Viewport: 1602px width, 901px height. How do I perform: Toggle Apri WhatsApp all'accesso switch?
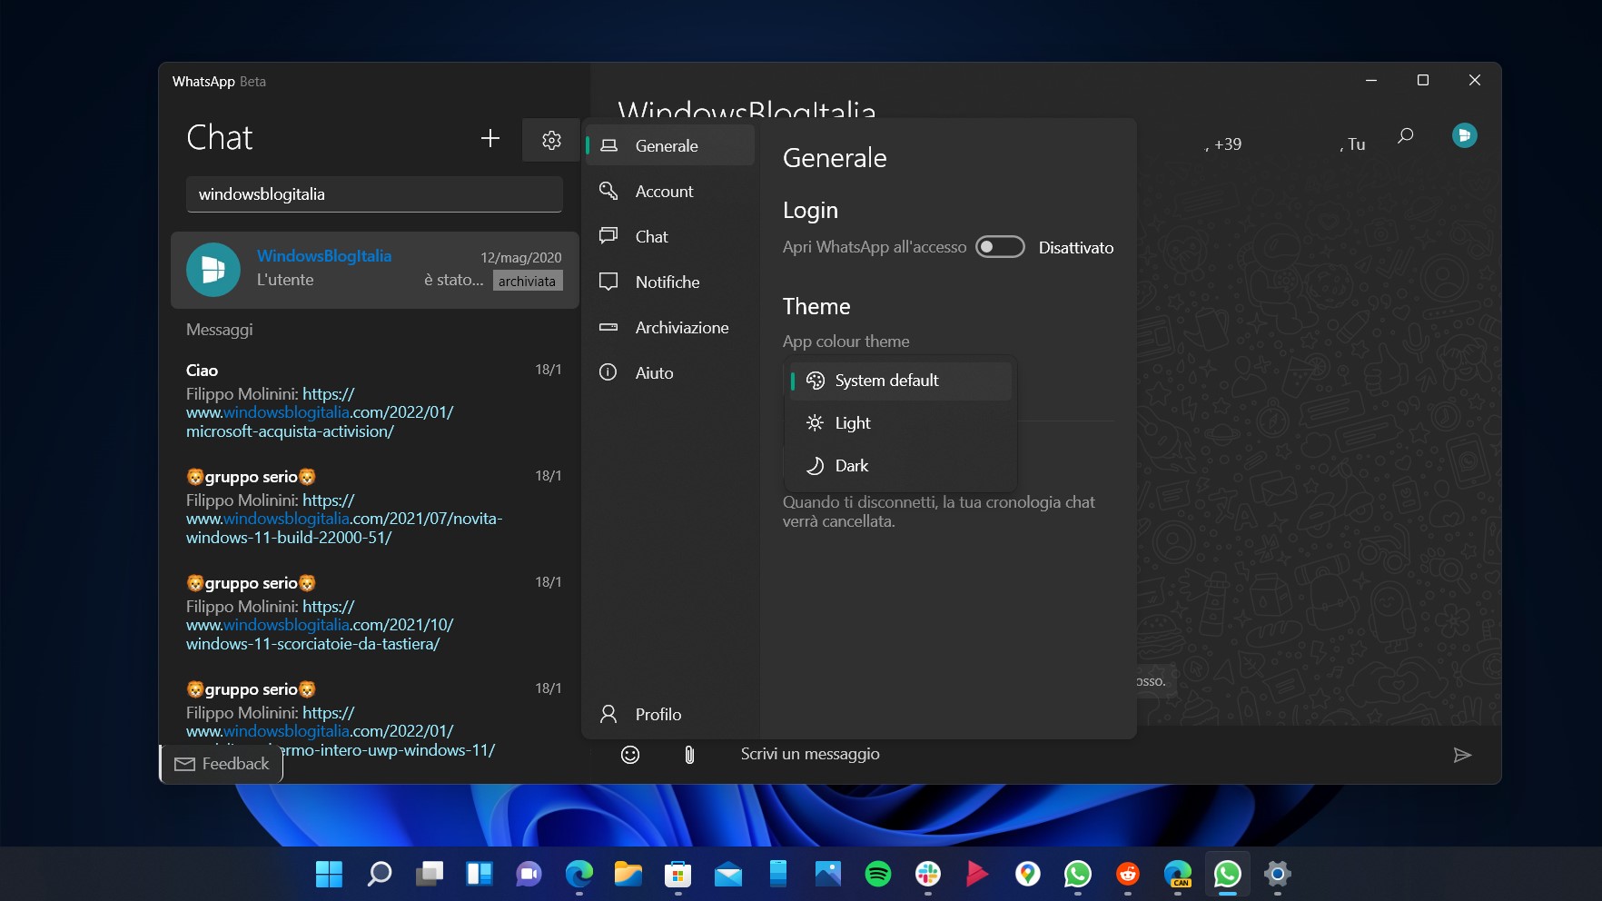click(x=1000, y=247)
